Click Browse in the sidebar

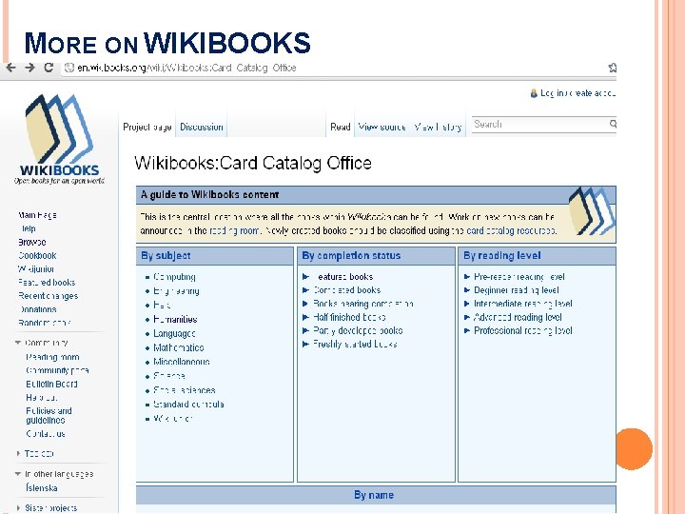(32, 242)
